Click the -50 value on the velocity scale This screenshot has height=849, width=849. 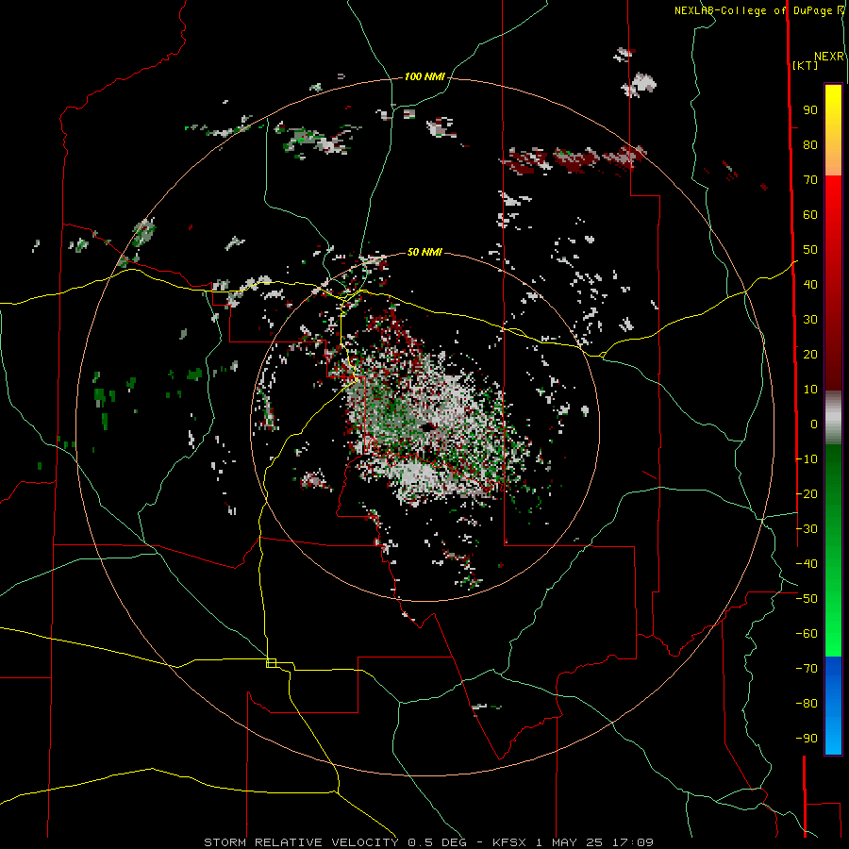tap(807, 599)
